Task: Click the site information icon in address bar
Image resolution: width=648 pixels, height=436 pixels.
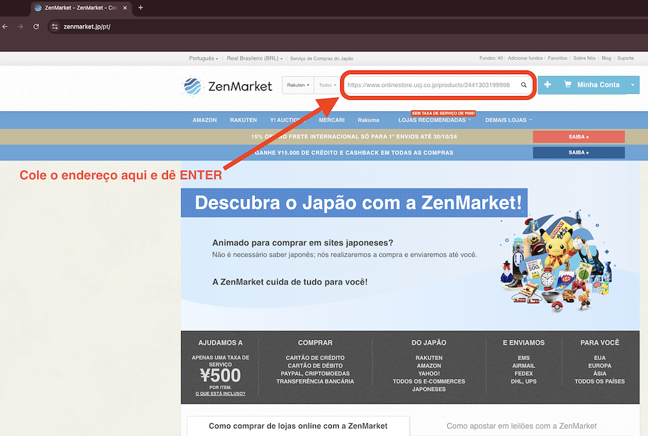Action: [55, 27]
